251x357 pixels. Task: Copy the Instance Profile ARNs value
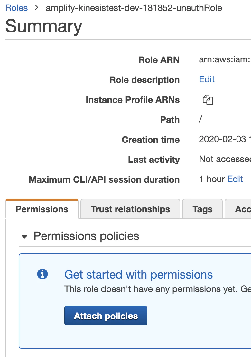pyautogui.click(x=208, y=100)
